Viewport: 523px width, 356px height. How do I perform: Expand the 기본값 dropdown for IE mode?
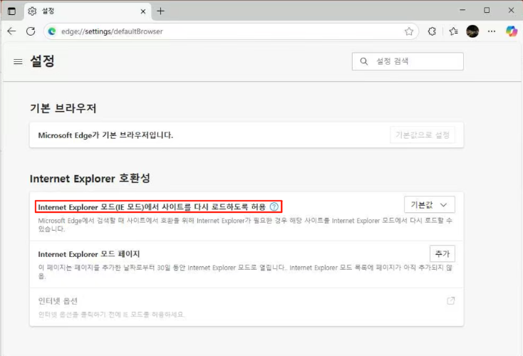429,204
